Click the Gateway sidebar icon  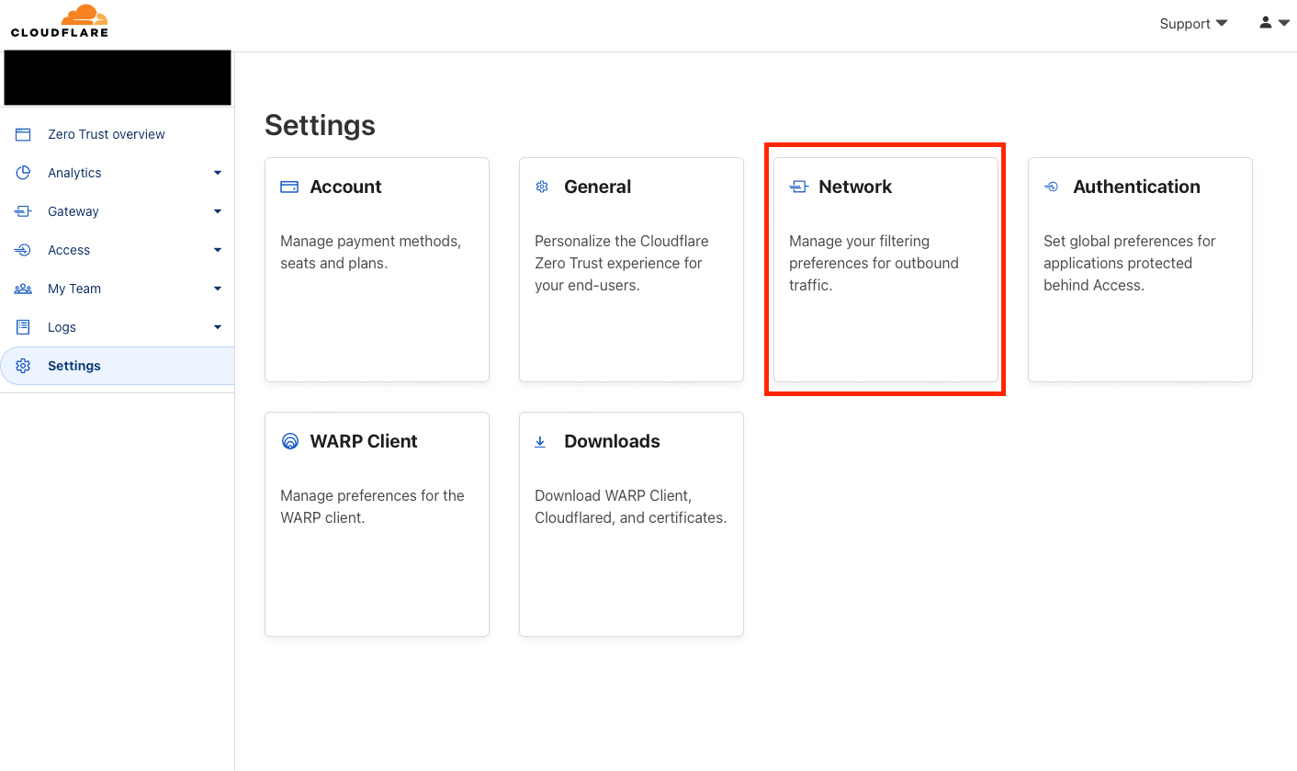click(23, 211)
